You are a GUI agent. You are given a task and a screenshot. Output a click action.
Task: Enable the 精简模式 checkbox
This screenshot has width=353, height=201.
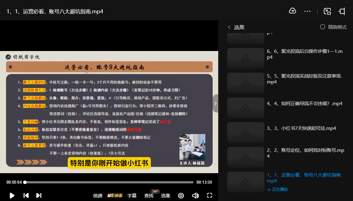coord(323,27)
